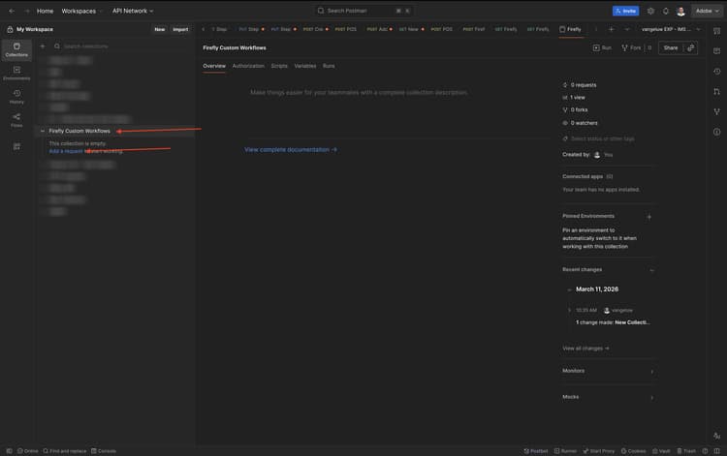Go back with the left arrow in the header
This screenshot has width=727, height=456.
point(12,11)
